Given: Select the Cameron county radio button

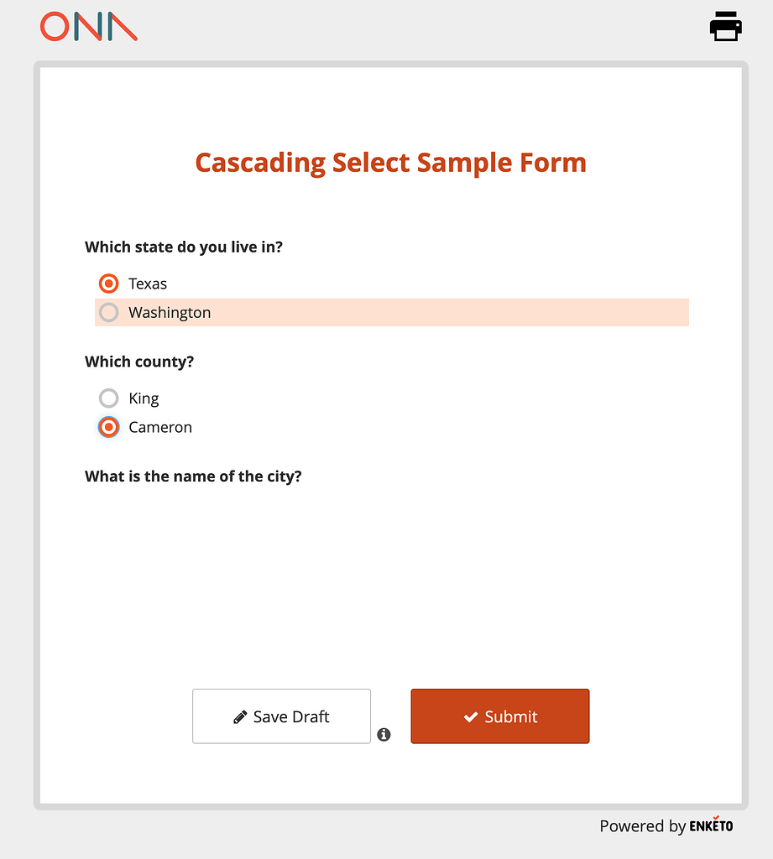Looking at the screenshot, I should coord(108,427).
